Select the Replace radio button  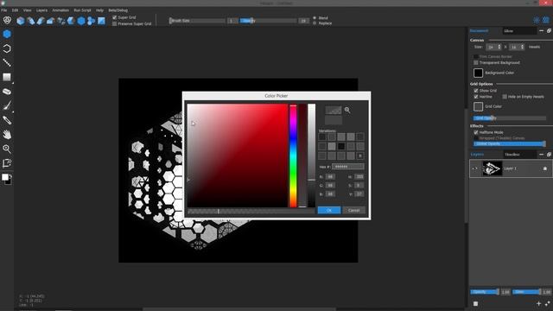click(x=315, y=23)
